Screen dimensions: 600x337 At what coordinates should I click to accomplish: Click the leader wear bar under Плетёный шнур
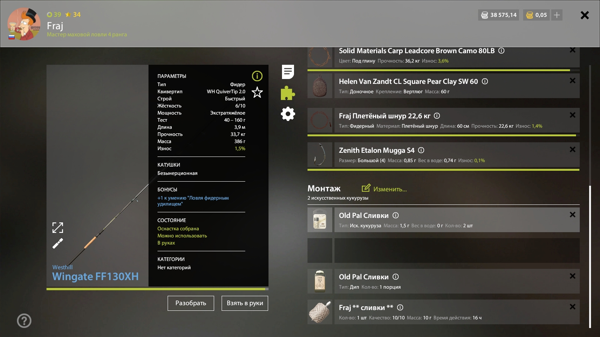tap(444, 135)
